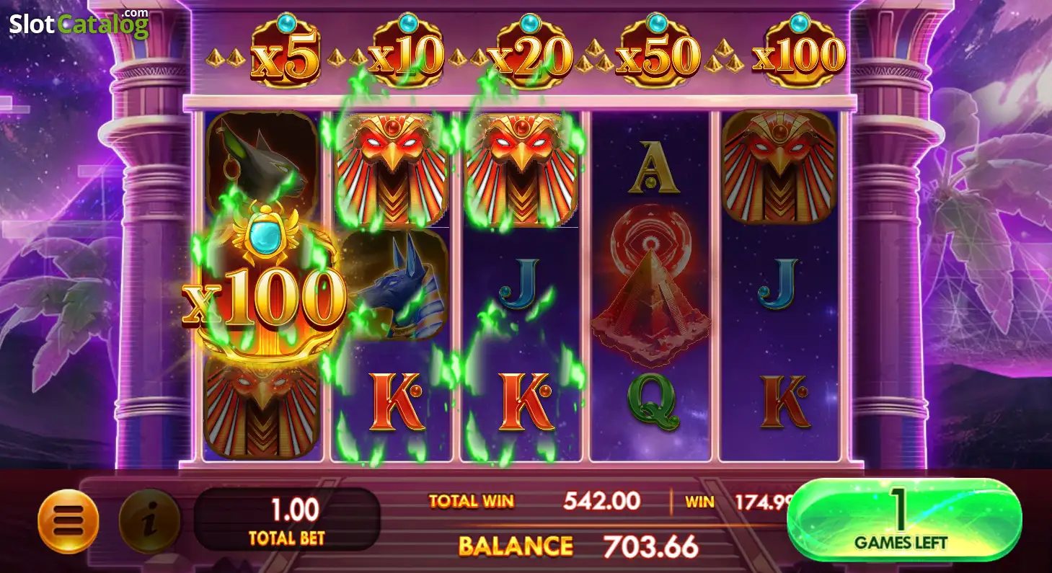Select the x10 multiplier badge
Image resolution: width=1052 pixels, height=573 pixels.
tap(406, 52)
